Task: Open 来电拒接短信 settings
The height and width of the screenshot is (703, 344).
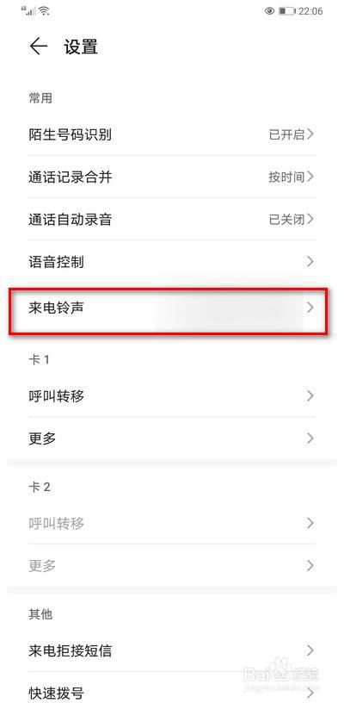Action: [172, 650]
